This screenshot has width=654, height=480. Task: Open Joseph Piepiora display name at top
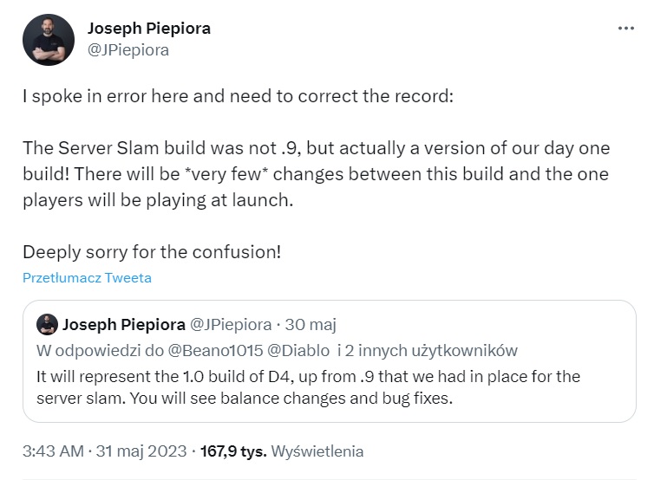pyautogui.click(x=148, y=28)
